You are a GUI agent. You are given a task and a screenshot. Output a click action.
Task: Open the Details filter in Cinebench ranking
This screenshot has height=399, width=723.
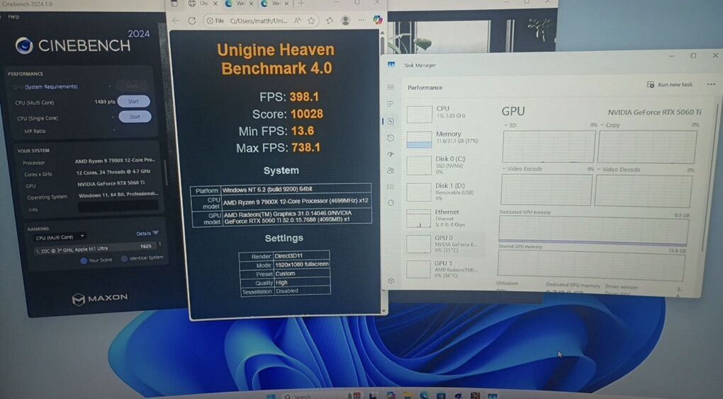pyautogui.click(x=147, y=233)
